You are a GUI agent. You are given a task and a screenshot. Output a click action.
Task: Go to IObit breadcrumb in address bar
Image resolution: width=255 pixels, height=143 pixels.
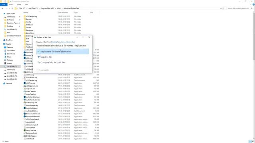click(59, 8)
